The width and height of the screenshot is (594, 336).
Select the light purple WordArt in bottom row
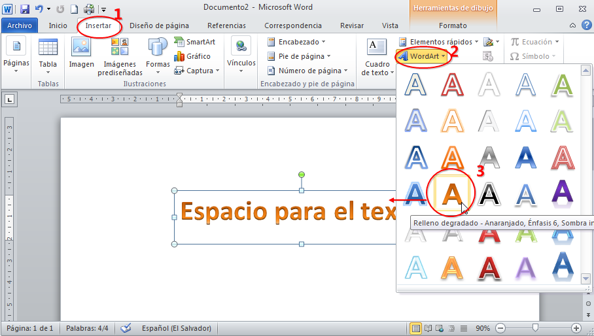point(525,268)
